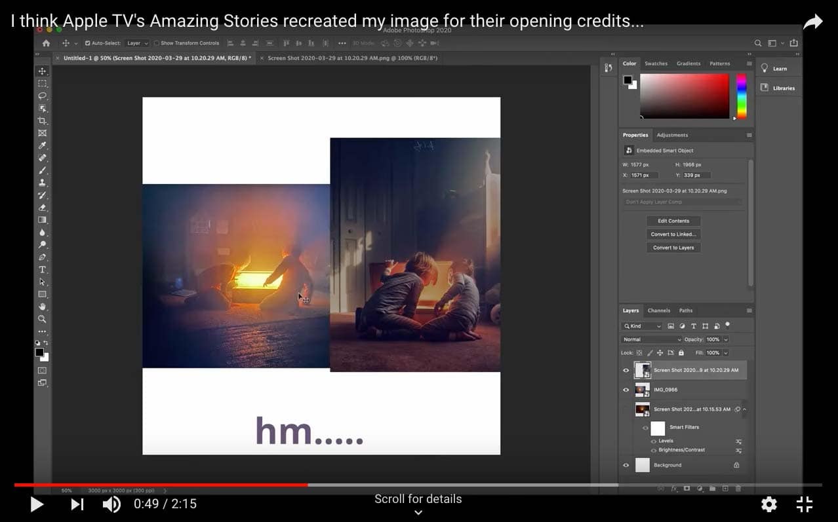Click inside the color picker gradient field
The width and height of the screenshot is (838, 522).
[x=684, y=96]
